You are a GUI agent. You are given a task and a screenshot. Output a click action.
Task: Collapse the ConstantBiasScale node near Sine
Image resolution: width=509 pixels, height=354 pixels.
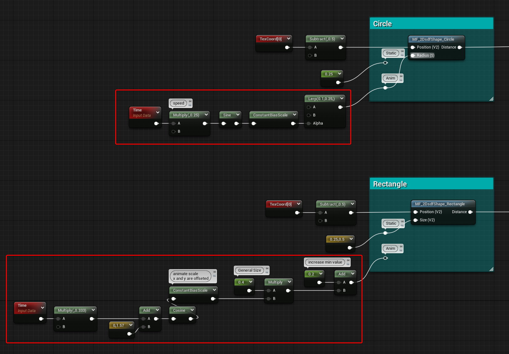click(295, 115)
